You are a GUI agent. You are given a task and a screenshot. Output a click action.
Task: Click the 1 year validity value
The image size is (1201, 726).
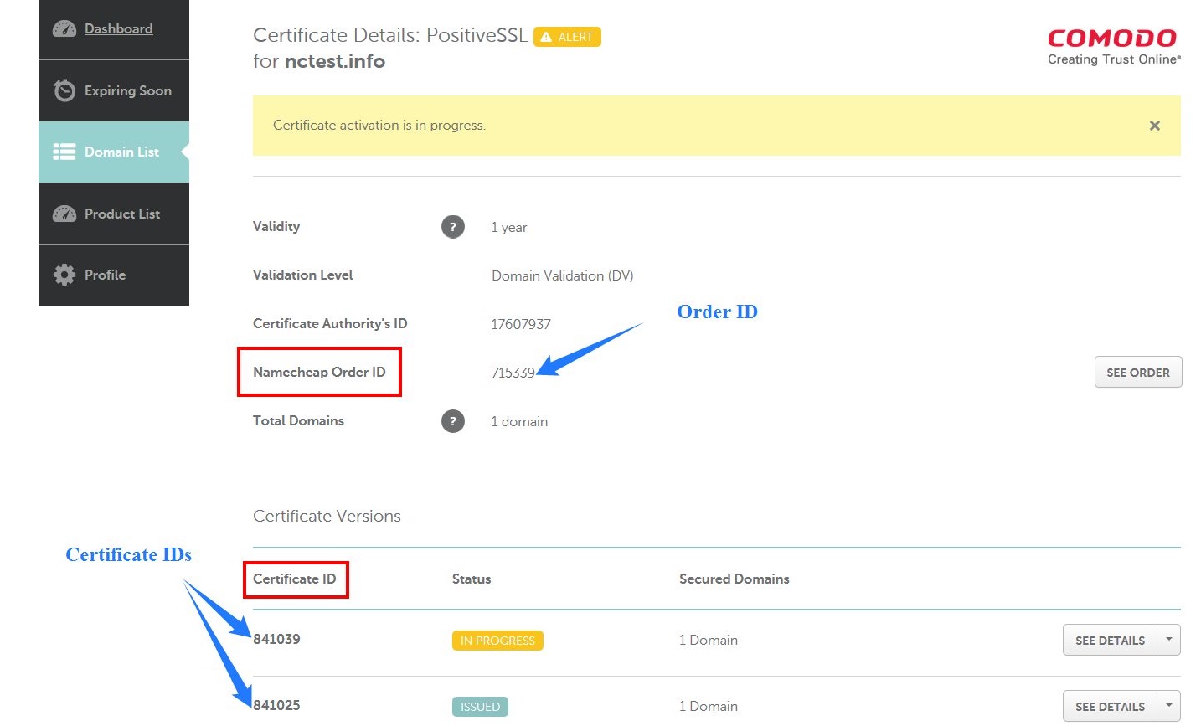[x=509, y=227]
